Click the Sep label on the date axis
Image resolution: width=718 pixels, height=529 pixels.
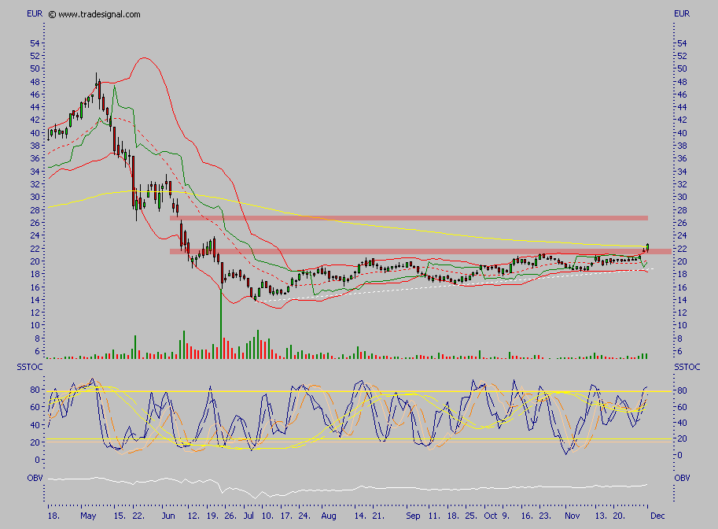click(x=414, y=516)
